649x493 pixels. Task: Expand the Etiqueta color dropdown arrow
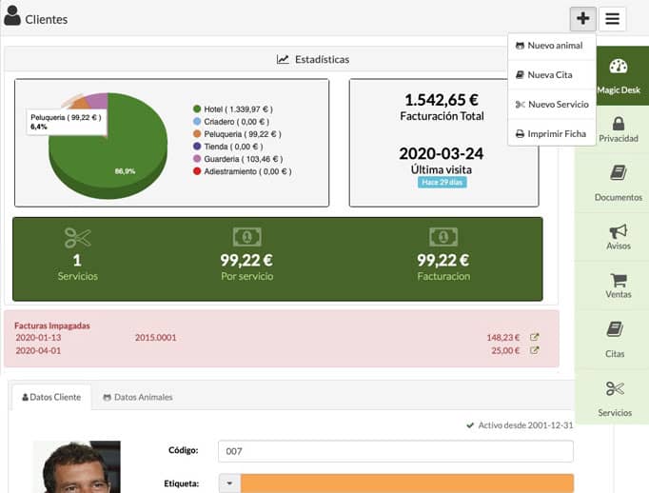[x=229, y=483]
